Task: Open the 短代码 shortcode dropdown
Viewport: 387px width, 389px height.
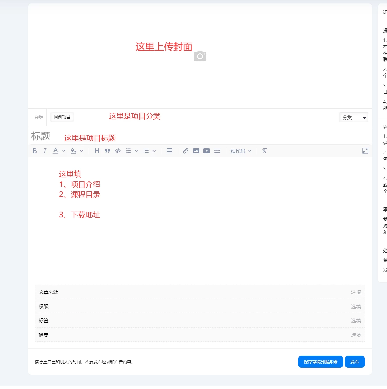Action: click(x=241, y=151)
